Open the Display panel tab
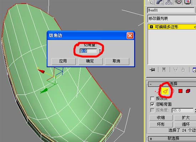 (187, 2)
